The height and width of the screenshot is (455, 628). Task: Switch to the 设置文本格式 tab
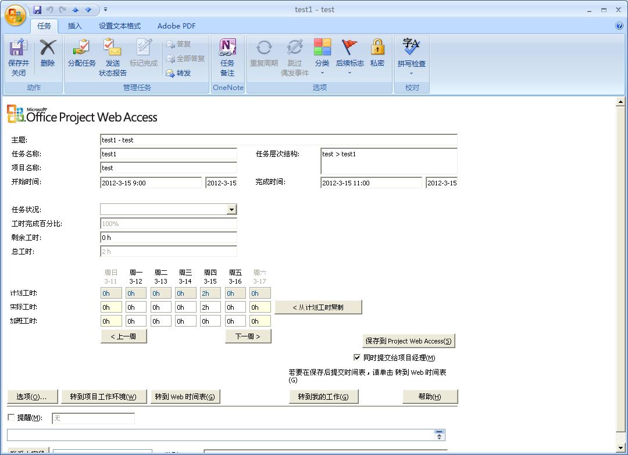point(120,26)
